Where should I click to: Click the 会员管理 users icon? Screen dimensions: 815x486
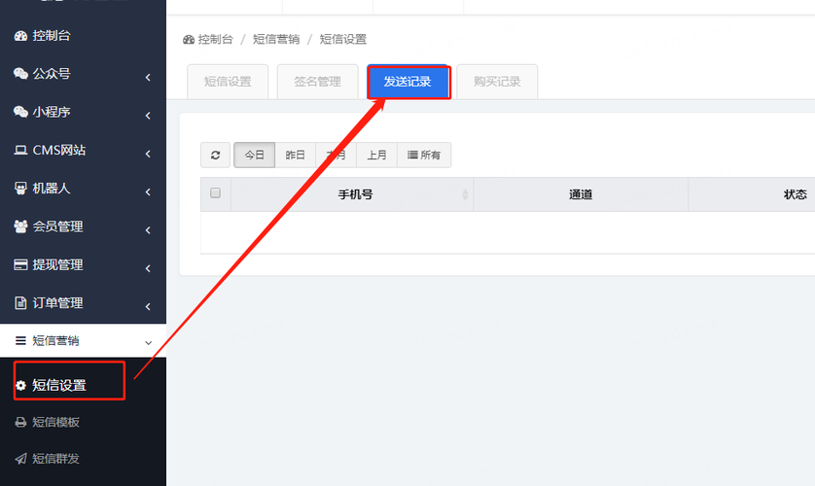point(20,226)
